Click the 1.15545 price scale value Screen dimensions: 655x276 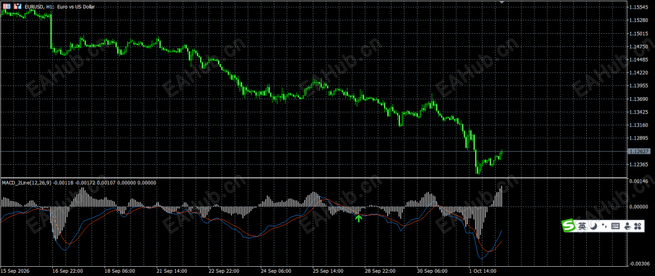(x=638, y=7)
